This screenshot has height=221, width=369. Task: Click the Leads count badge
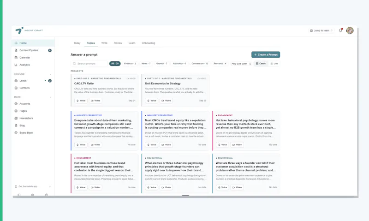click(50, 81)
